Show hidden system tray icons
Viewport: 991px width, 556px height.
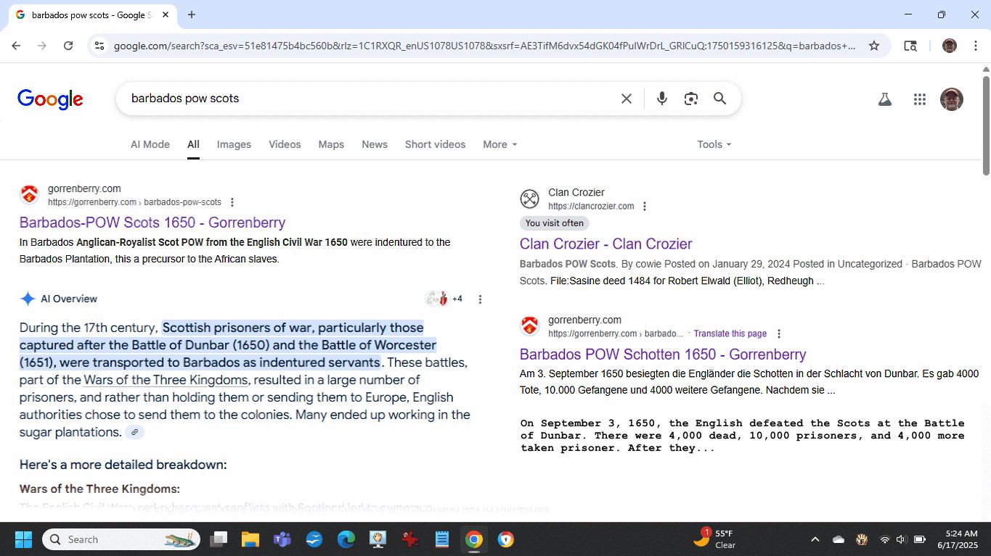click(x=815, y=539)
